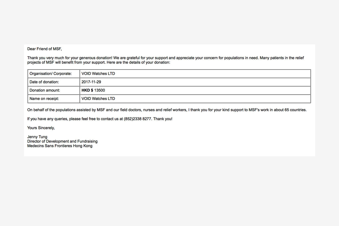Click "Medecins Sans Frontieres Hong Kong" line
339x226 pixels.
pos(60,146)
